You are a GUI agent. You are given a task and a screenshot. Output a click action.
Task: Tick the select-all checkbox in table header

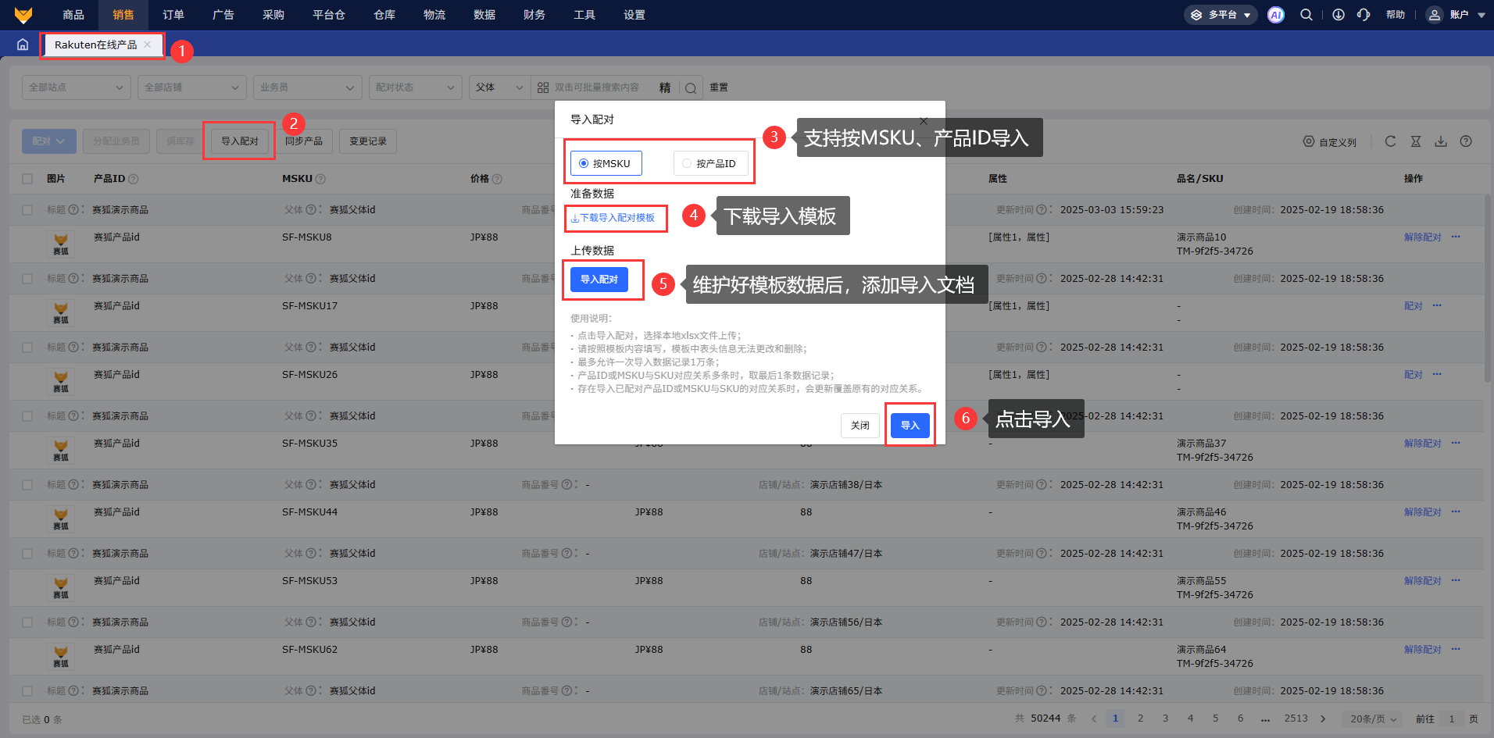click(x=27, y=179)
